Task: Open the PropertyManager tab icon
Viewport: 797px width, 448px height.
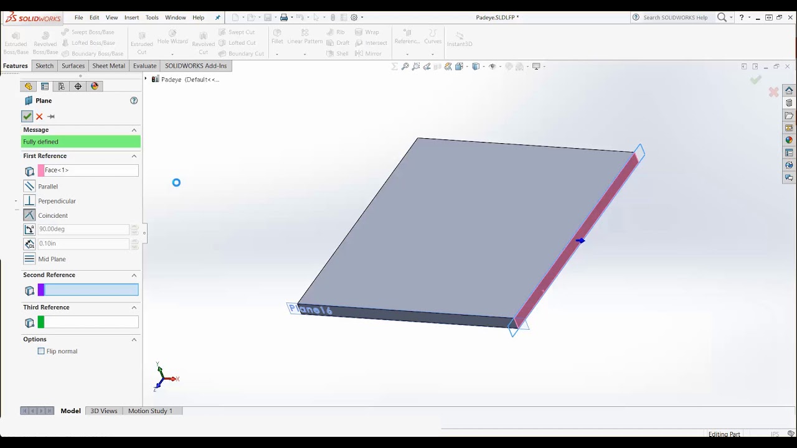Action: 45,86
